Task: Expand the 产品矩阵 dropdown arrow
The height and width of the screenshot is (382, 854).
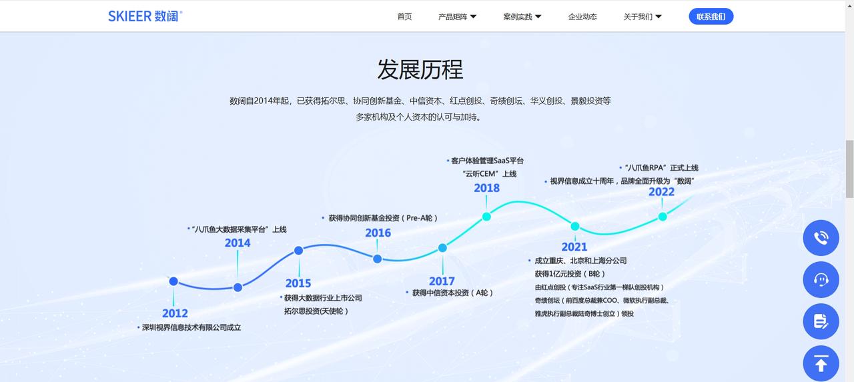Action: coord(473,17)
